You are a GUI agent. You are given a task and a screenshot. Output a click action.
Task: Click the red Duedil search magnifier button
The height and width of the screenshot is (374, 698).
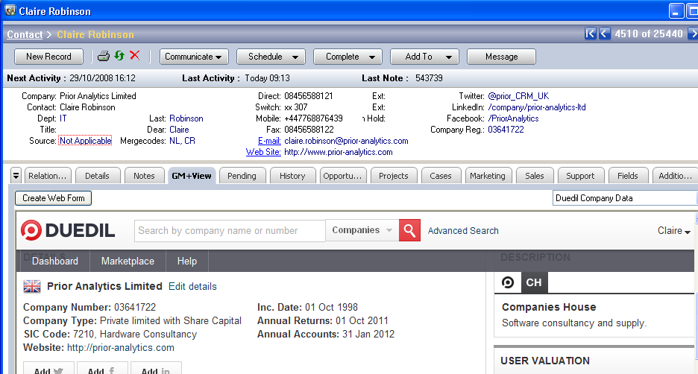[x=409, y=230]
